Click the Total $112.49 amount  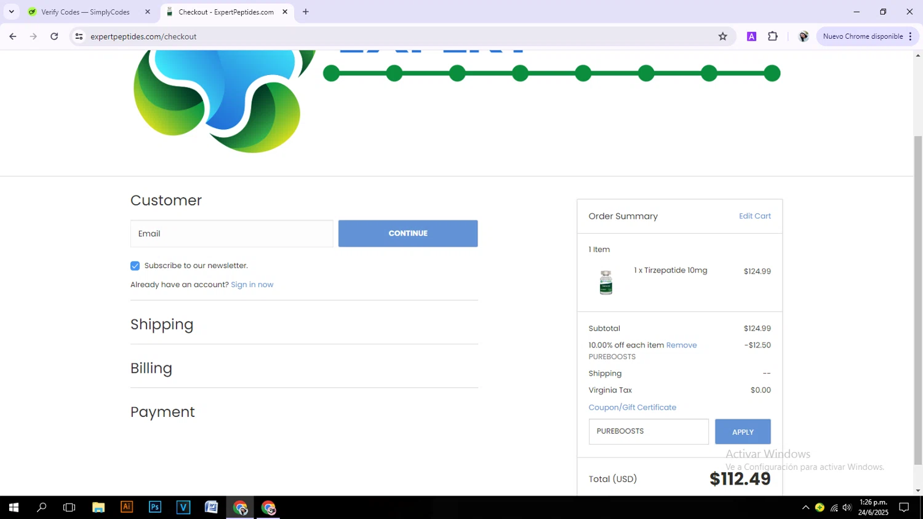[x=740, y=479]
